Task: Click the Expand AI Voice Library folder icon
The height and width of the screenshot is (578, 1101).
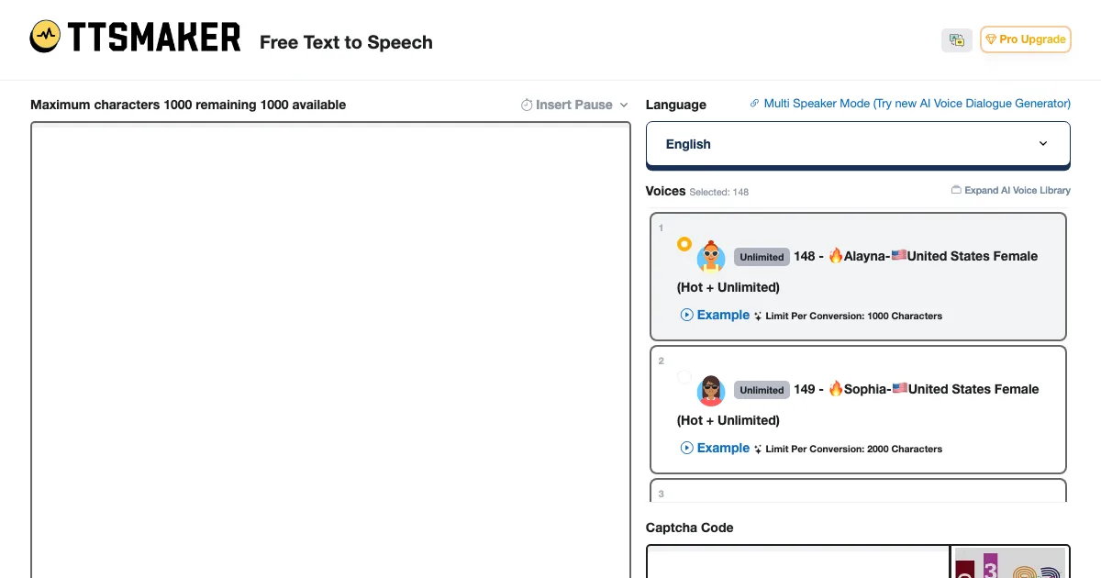Action: (x=956, y=191)
